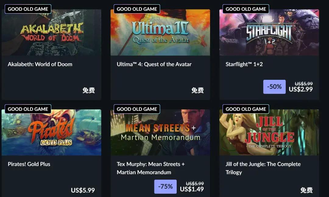Click the GOOD OLD GAME badge above Jill of the Jungle
The height and width of the screenshot is (197, 329).
tap(246, 109)
